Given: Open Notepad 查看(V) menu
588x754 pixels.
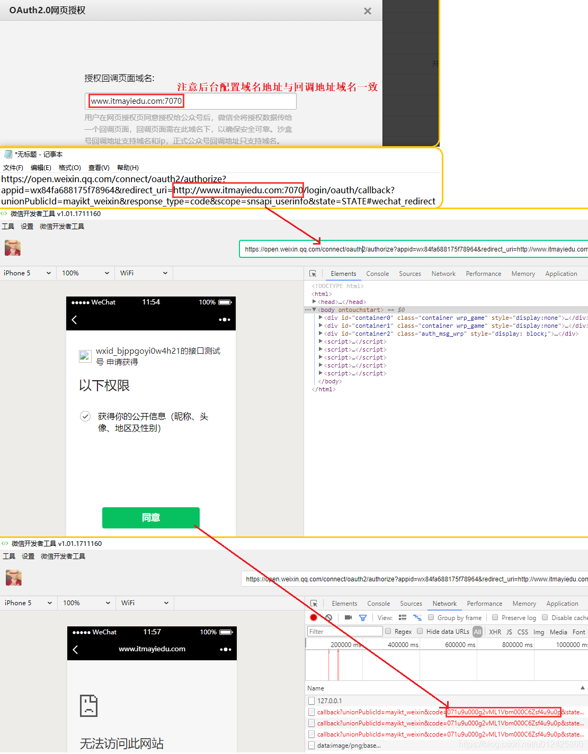Looking at the screenshot, I should pos(99,168).
